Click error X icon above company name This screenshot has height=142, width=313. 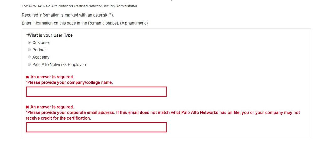tap(27, 77)
